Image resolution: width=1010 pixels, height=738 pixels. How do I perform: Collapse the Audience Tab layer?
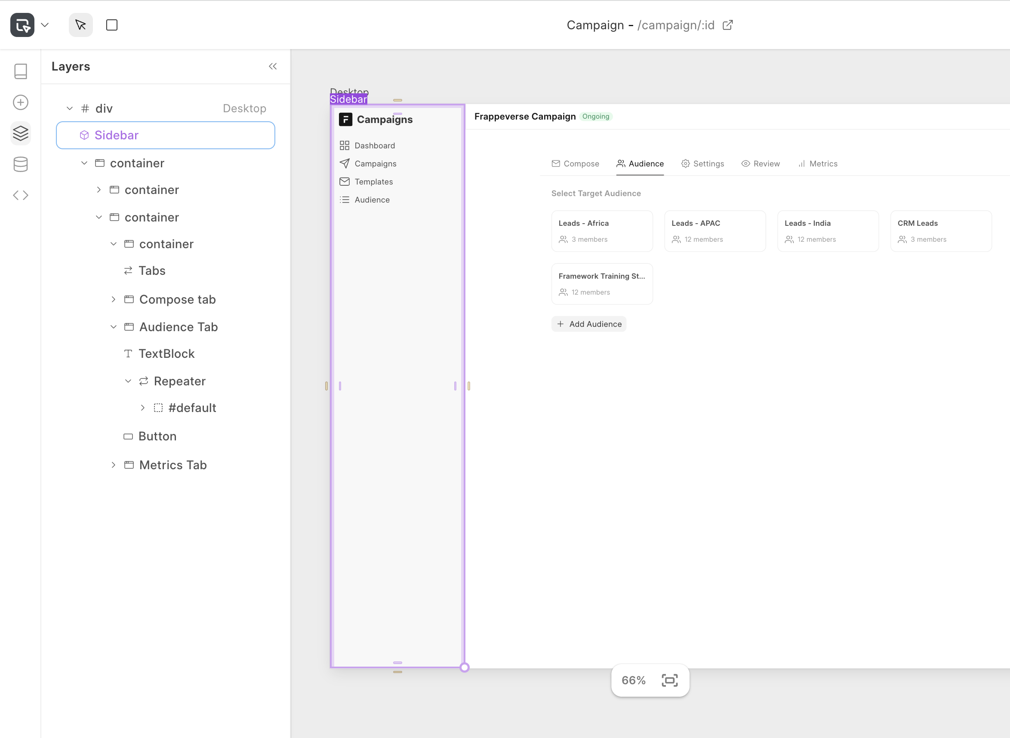pos(114,327)
